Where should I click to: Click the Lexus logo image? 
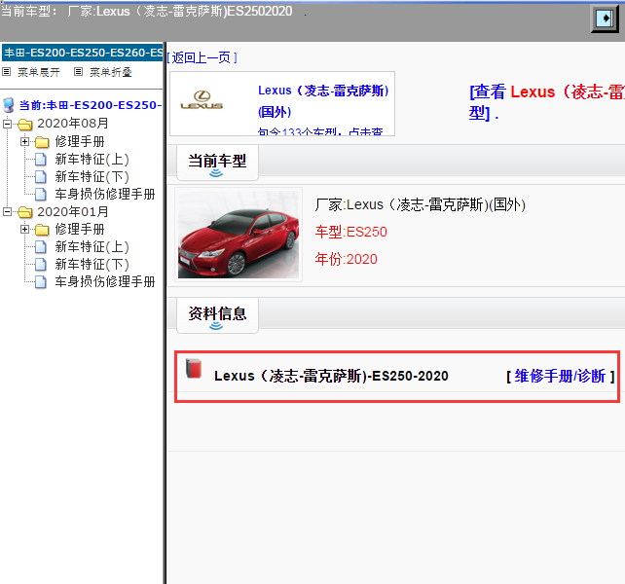point(202,100)
